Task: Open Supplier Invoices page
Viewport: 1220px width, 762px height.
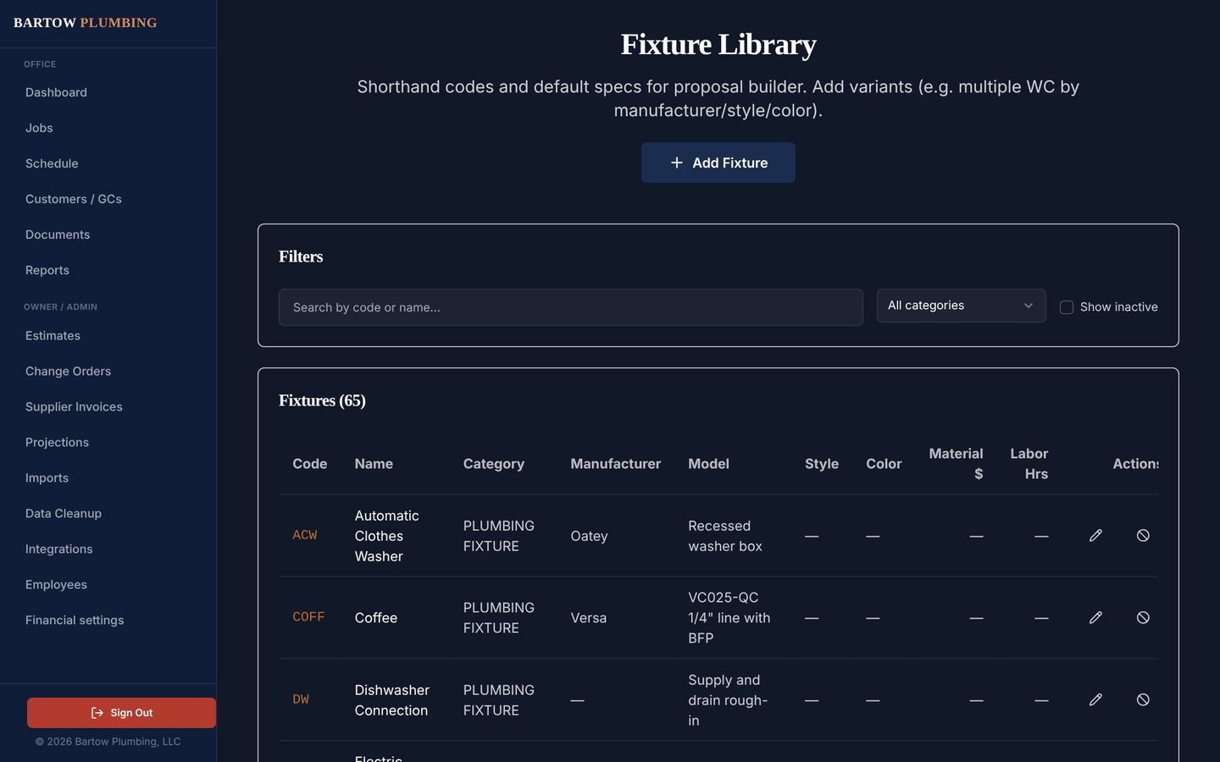Action: 74,406
